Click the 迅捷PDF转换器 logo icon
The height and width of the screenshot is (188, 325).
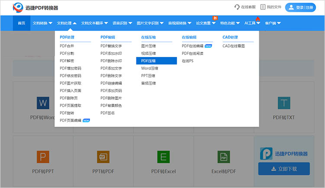[x=18, y=8]
